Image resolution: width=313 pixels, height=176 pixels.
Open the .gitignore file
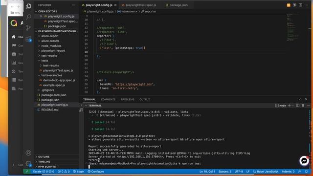click(x=48, y=90)
